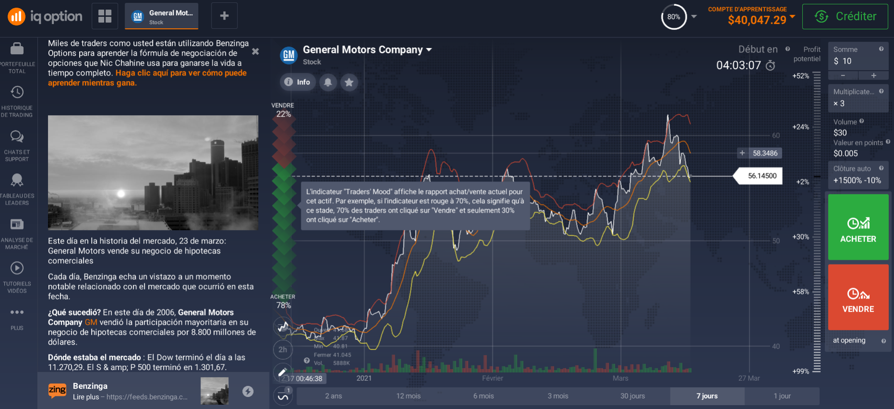Select the 2 ans time range
This screenshot has width=894, height=409.
334,396
